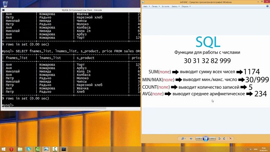Screen dimensions: 270x152
Task: Open white Camtasia recorder taskbar icon
Action: click(55, 149)
